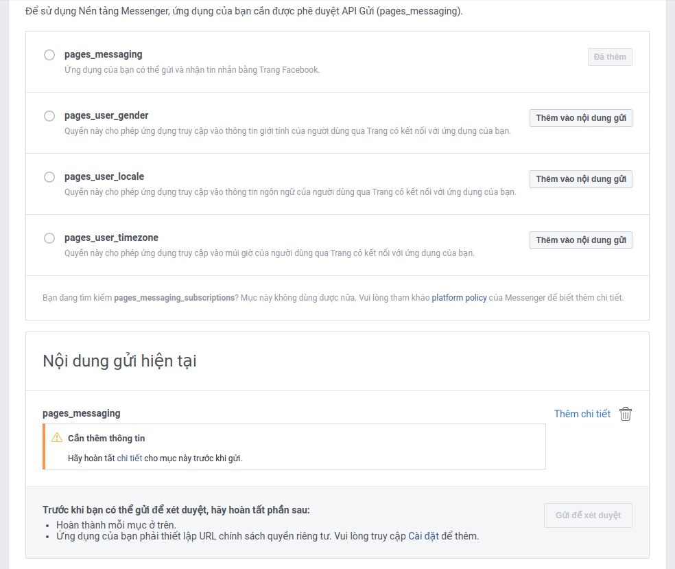The width and height of the screenshot is (675, 569).
Task: Click the "Cần thêm thông tin" warning box
Action: pyautogui.click(x=295, y=447)
